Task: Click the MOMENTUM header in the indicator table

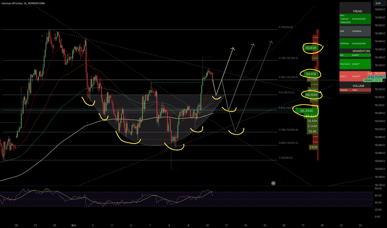Action: tap(361, 51)
